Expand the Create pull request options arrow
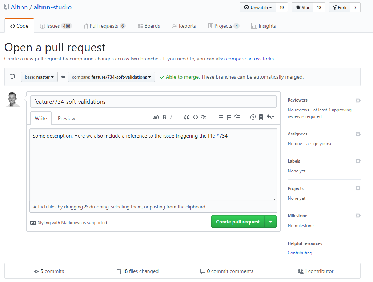This screenshot has width=373, height=282. [x=270, y=222]
